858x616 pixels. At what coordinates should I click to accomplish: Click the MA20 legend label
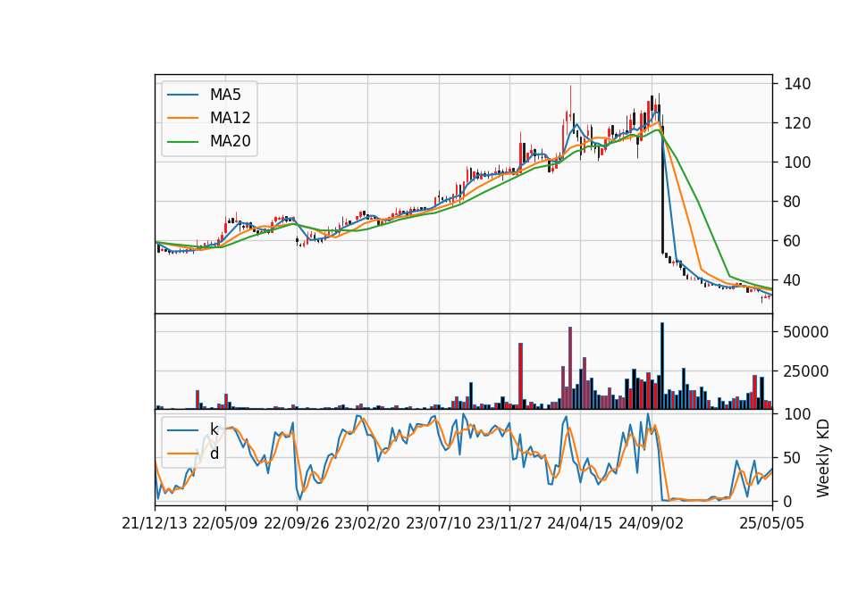(230, 141)
